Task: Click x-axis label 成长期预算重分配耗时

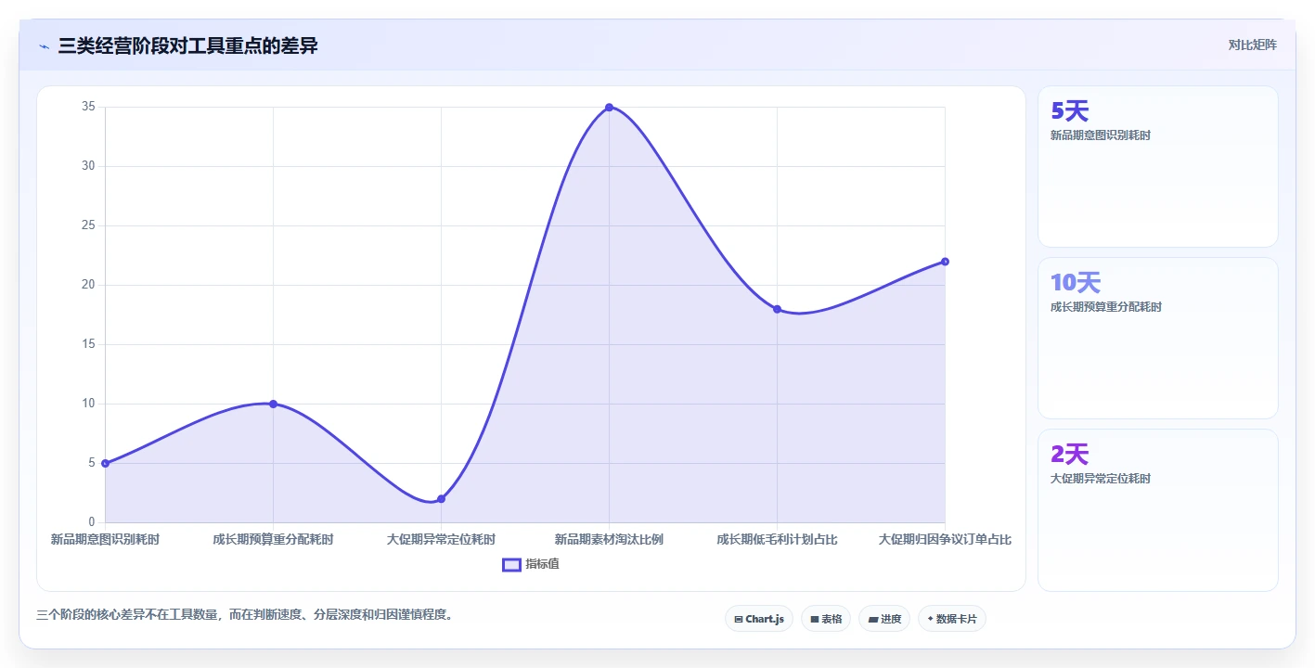Action: pyautogui.click(x=273, y=539)
